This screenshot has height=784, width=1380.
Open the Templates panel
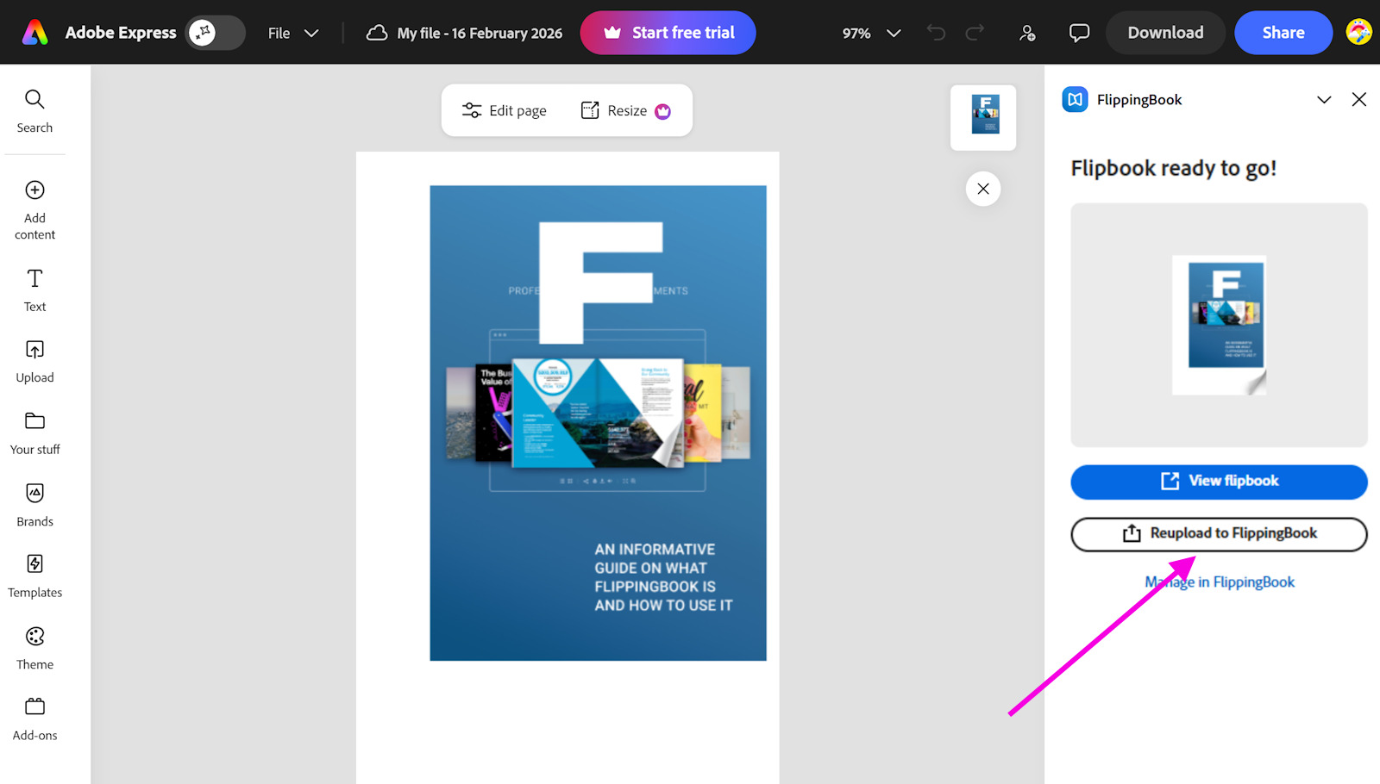pyautogui.click(x=34, y=576)
